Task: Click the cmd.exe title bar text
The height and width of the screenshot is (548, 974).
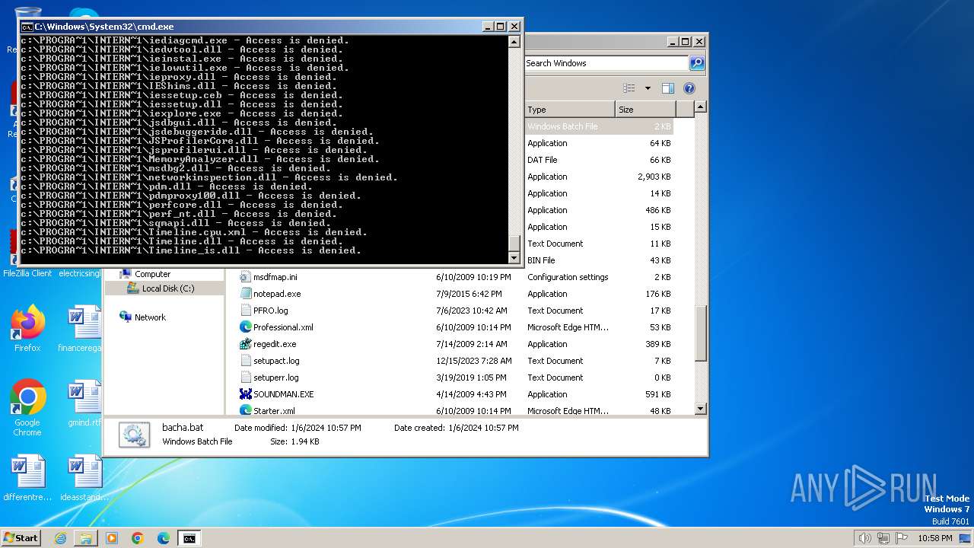Action: [103, 27]
